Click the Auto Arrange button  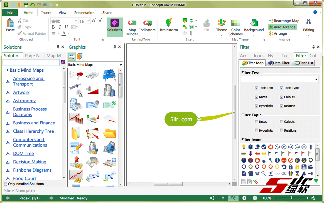pyautogui.click(x=282, y=27)
